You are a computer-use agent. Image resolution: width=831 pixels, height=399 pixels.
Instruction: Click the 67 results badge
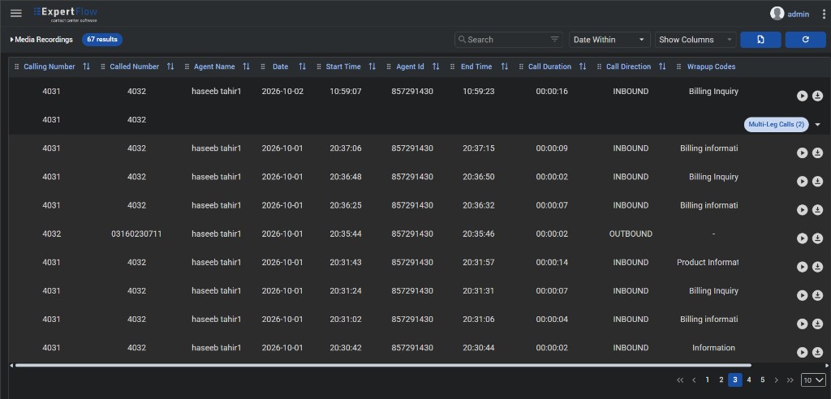101,40
